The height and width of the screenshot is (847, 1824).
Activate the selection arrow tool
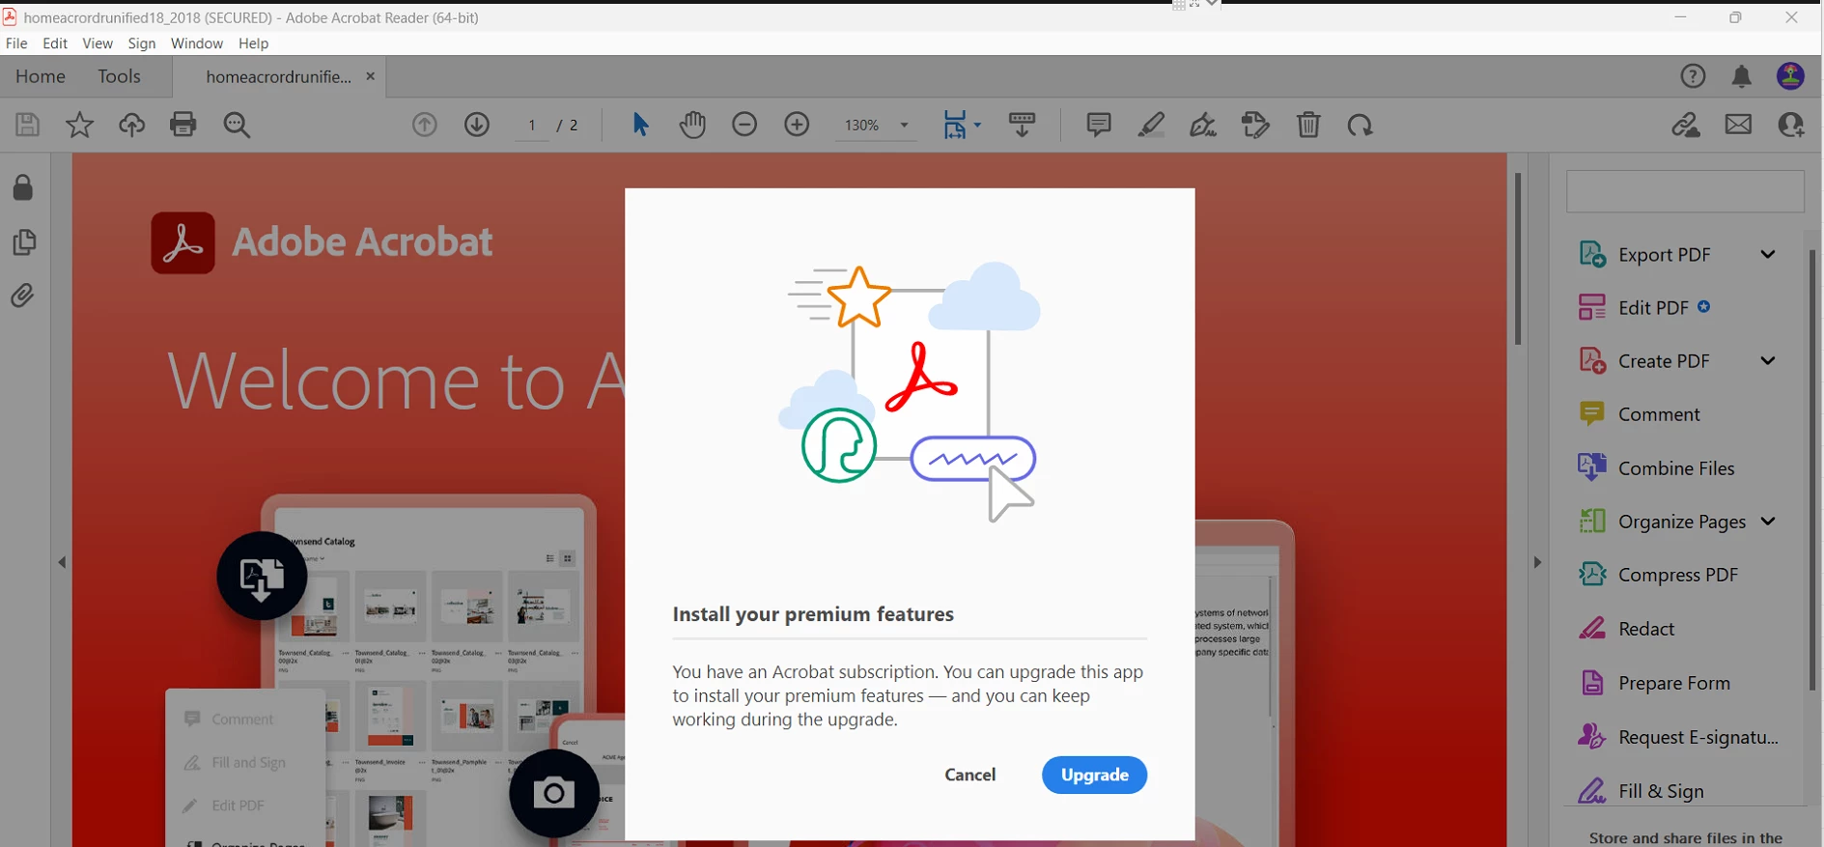640,125
